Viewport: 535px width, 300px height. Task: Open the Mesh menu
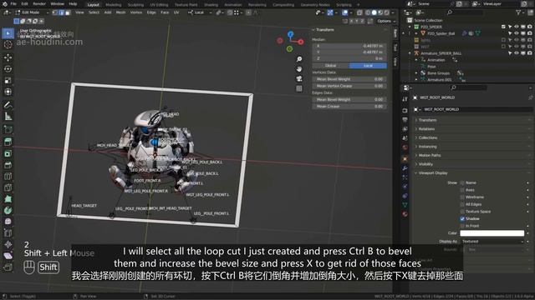pyautogui.click(x=120, y=12)
